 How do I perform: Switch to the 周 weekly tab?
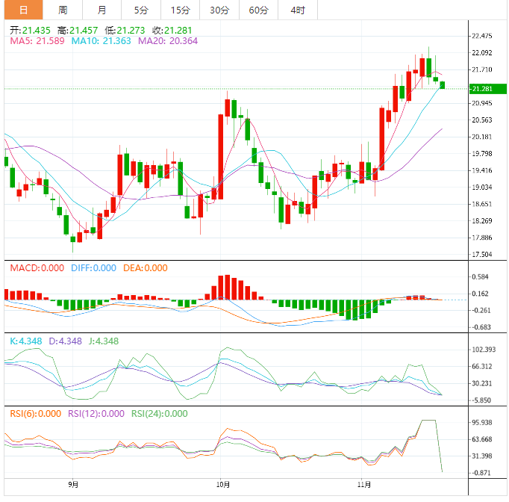click(x=63, y=10)
